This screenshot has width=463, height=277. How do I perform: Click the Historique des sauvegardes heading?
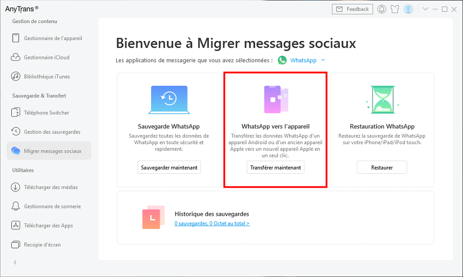click(212, 214)
